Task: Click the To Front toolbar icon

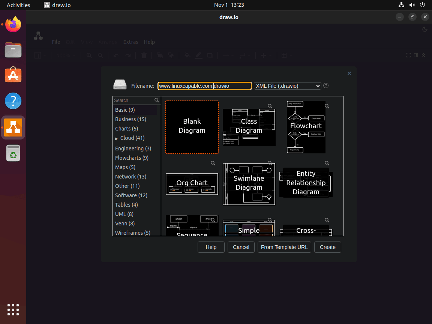Action: pos(159,55)
